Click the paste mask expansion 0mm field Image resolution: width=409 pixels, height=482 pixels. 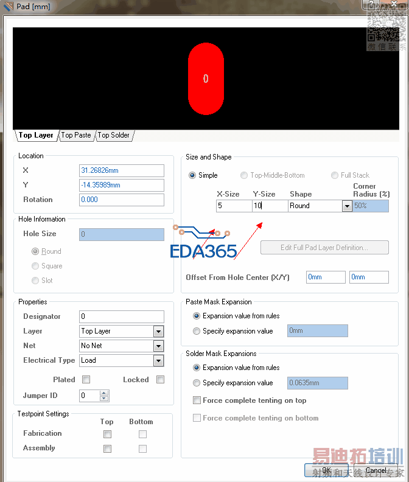[318, 330]
